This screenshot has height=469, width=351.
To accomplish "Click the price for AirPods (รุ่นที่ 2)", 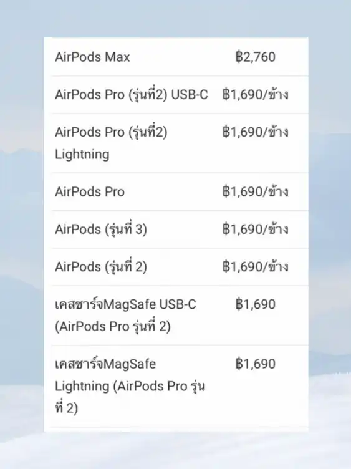I will [256, 266].
